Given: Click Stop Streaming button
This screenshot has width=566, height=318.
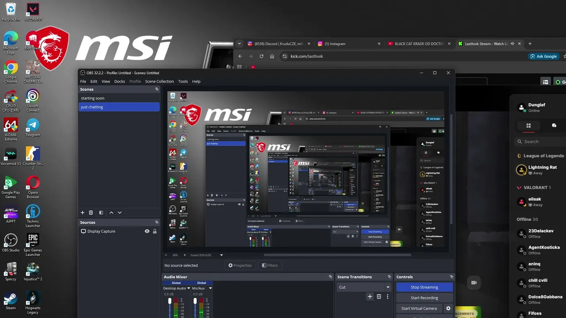Looking at the screenshot, I should (x=424, y=287).
